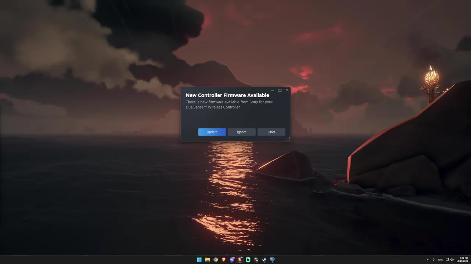Click the dialog's corner resize grip
This screenshot has width=471, height=264.
288,139
